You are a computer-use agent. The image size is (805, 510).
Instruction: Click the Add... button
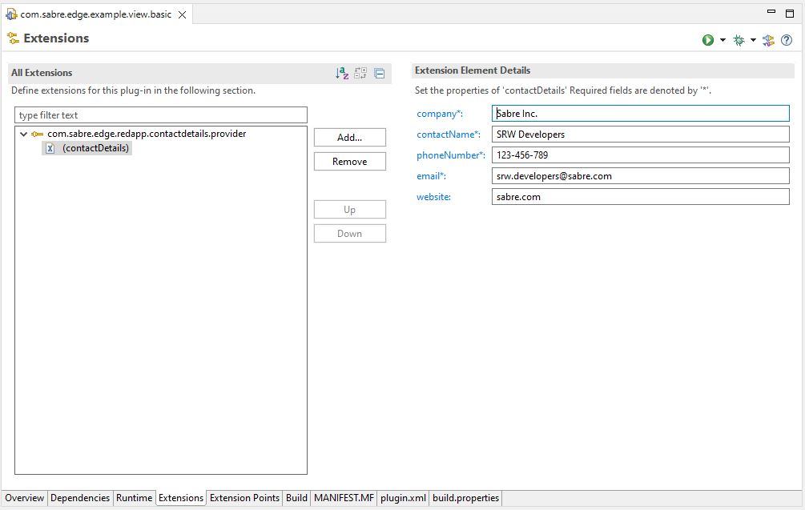click(x=349, y=138)
